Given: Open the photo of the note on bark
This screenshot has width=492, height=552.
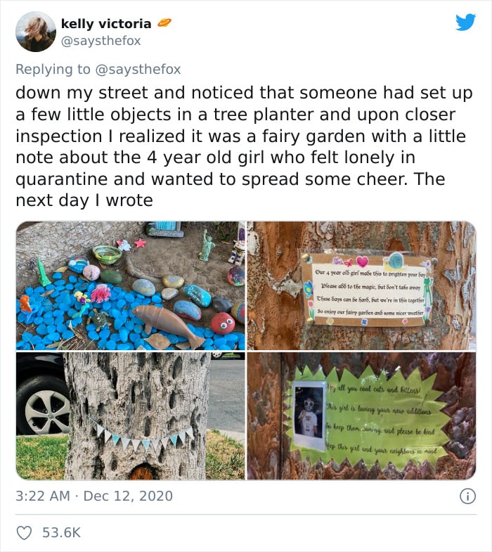Looking at the screenshot, I should click(361, 285).
